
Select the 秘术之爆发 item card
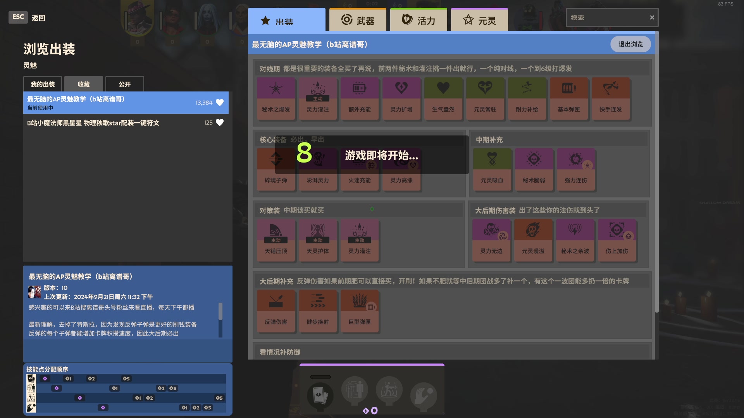click(x=276, y=99)
